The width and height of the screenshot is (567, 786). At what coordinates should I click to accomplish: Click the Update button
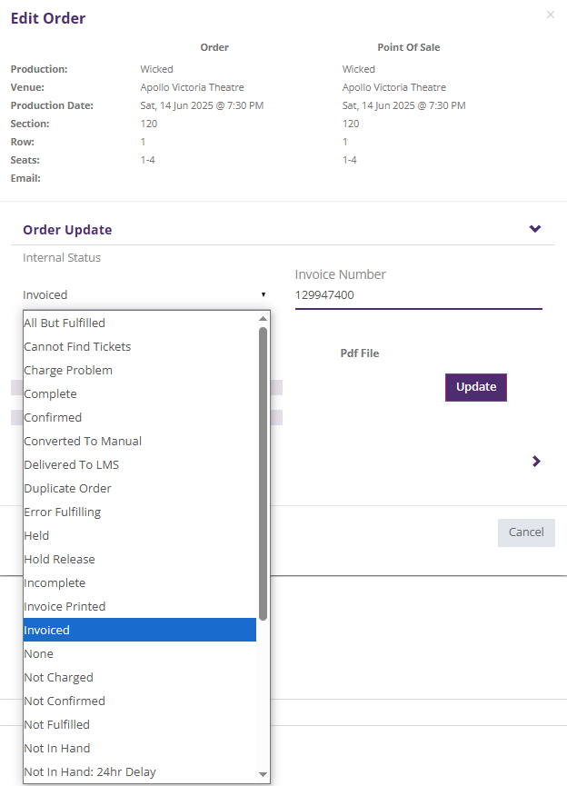[x=475, y=387]
